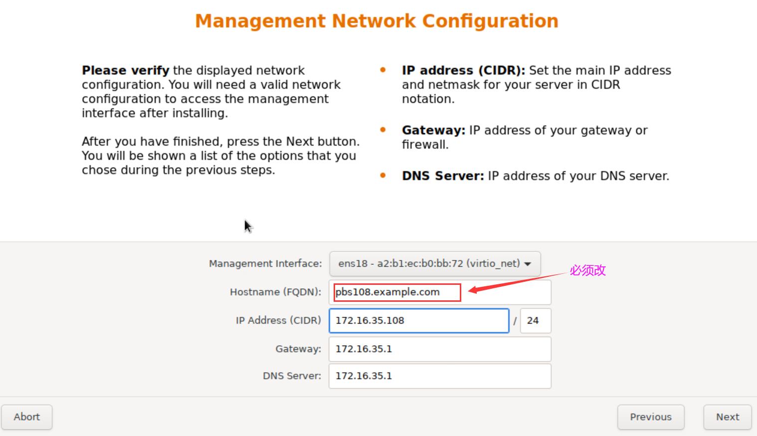Go back with the Previous button
Screen dimensions: 757x436
pos(651,417)
